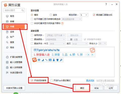Click 恢复本页默认设置 button
Viewport: 121px width, 94px height.
point(14,88)
